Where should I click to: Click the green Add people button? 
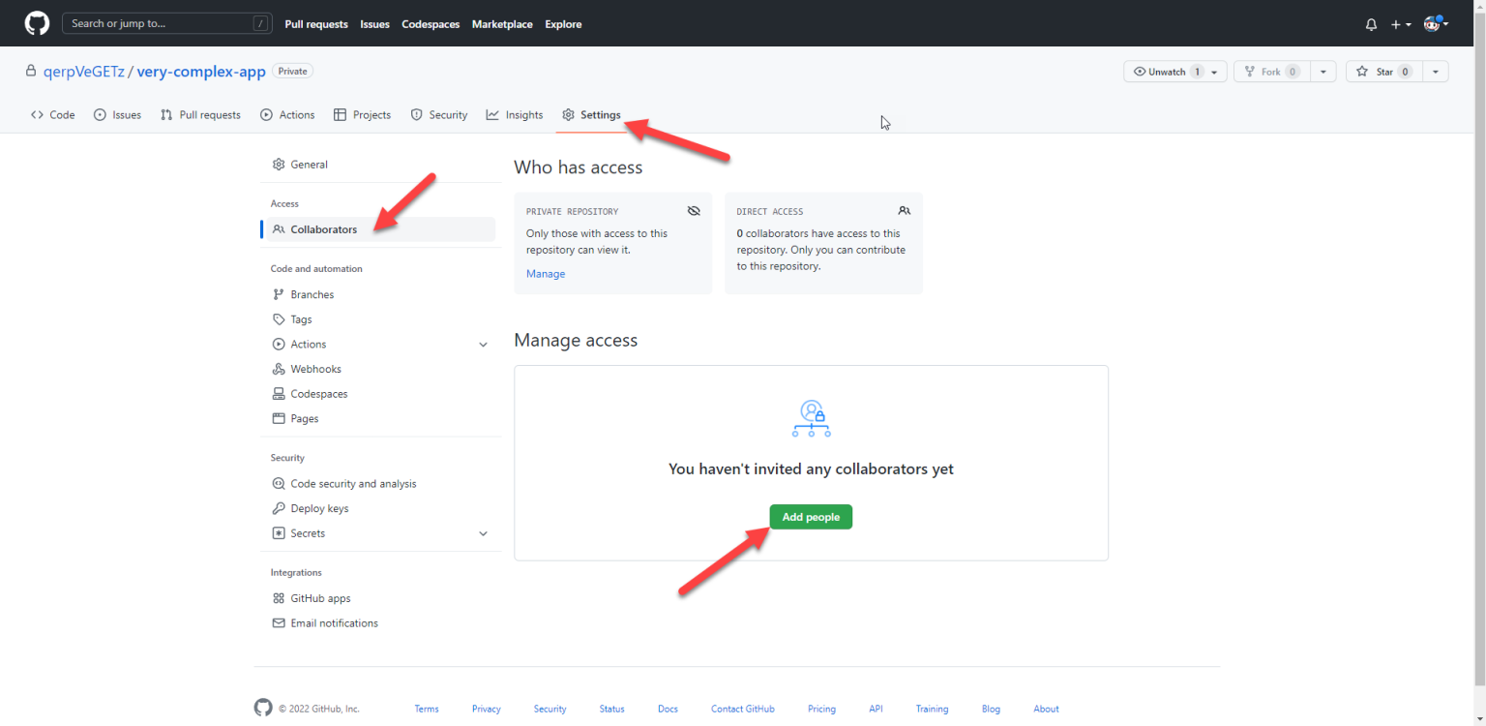[x=811, y=517]
